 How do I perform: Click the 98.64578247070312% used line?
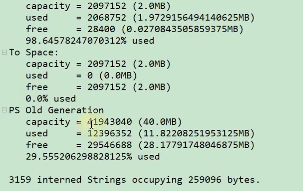90,41
